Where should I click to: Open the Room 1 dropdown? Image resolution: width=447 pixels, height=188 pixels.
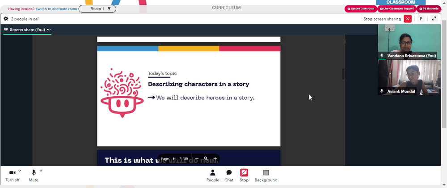[97, 9]
